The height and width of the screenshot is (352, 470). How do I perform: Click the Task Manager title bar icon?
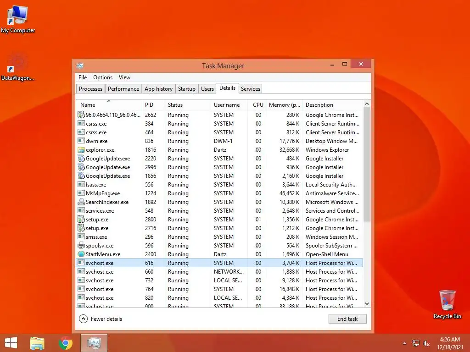(80, 66)
